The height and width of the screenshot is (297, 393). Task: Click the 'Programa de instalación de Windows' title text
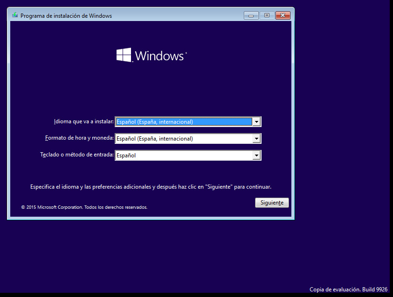tap(67, 15)
